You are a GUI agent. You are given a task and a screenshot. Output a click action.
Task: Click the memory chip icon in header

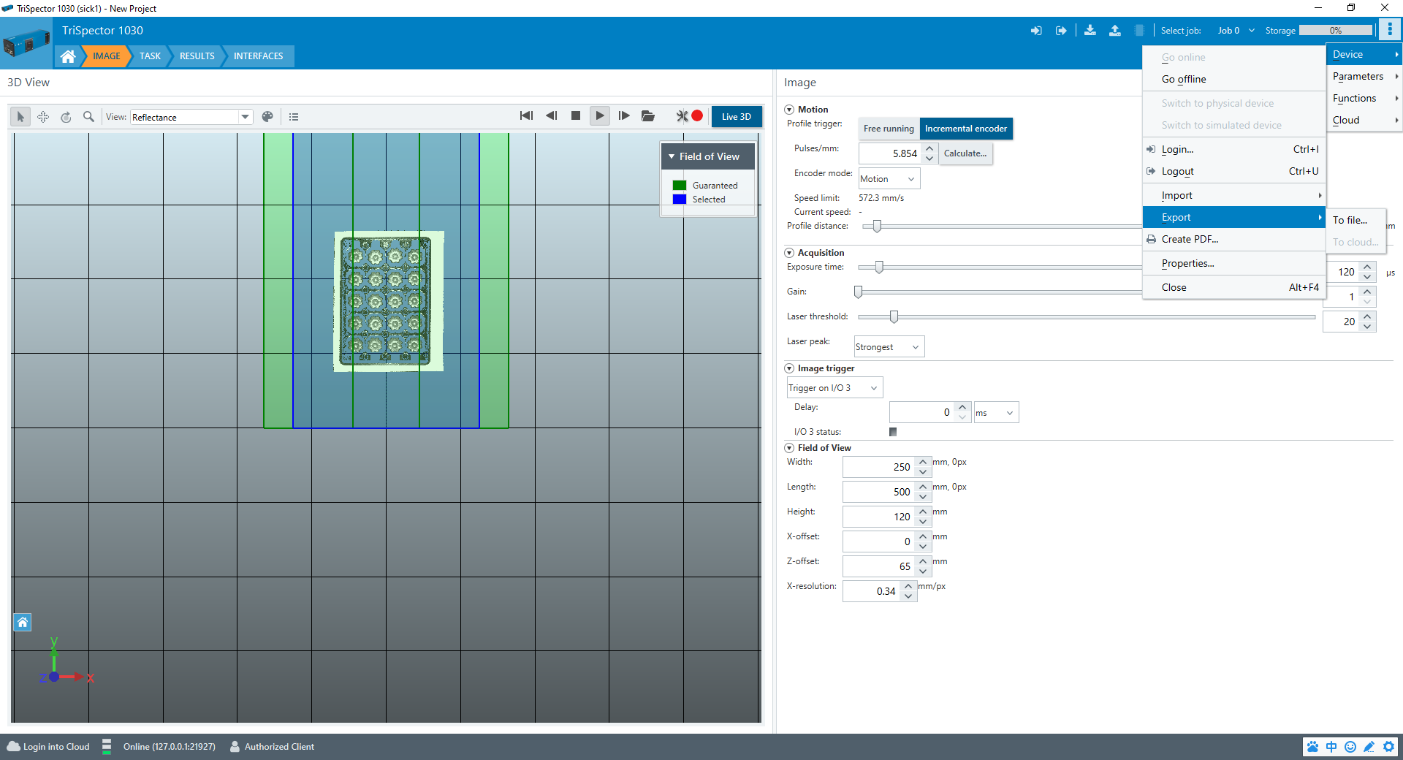(x=1139, y=31)
